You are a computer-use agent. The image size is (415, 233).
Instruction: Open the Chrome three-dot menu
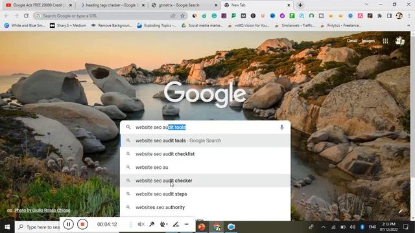409,16
